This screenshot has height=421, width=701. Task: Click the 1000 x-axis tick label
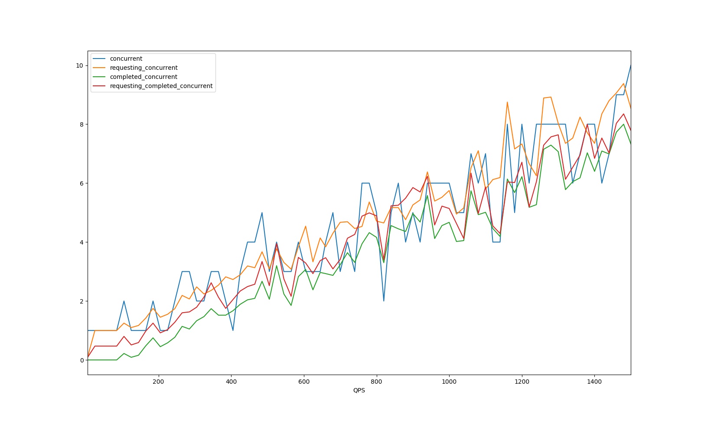pos(449,382)
